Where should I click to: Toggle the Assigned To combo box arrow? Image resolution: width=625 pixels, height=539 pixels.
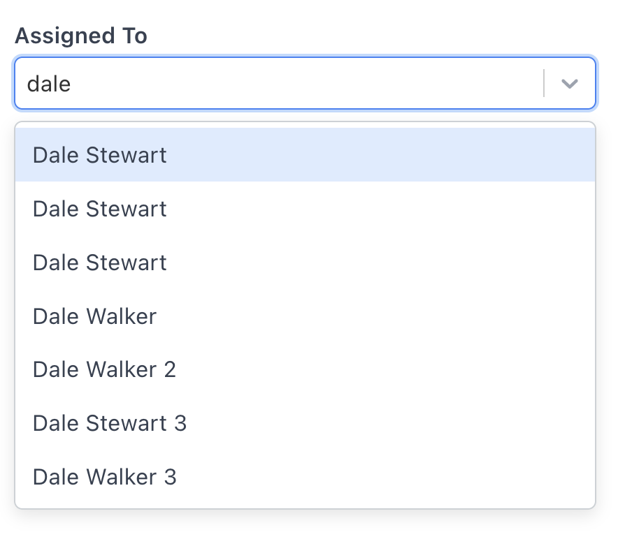point(570,84)
